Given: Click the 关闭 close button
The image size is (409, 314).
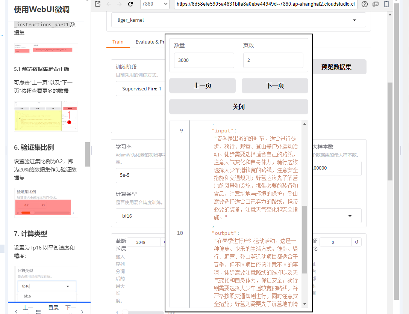Looking at the screenshot, I should click(239, 107).
